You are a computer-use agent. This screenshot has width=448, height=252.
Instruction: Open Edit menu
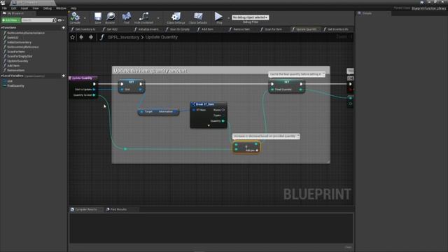[14, 8]
